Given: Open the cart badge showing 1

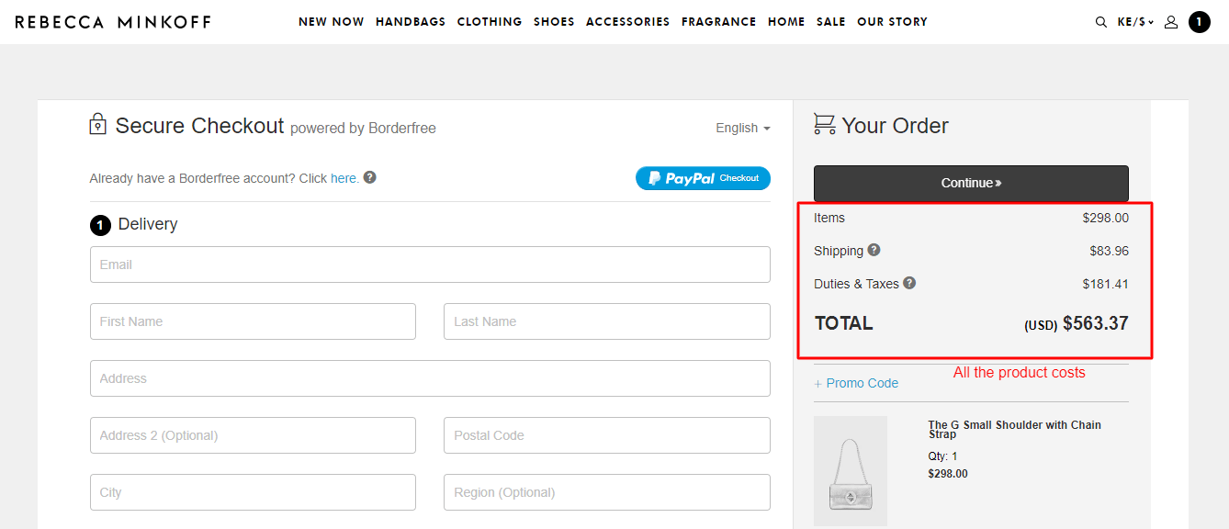Looking at the screenshot, I should click(x=1200, y=22).
